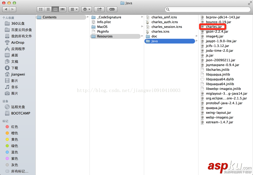Enter full screen with the corner arrows
This screenshot has height=175, width=253.
tap(250, 3)
